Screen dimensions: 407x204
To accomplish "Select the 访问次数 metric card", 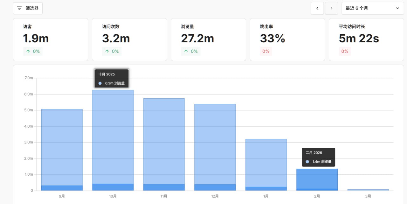I will click(x=129, y=39).
